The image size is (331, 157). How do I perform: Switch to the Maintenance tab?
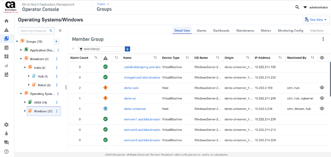[245, 31]
